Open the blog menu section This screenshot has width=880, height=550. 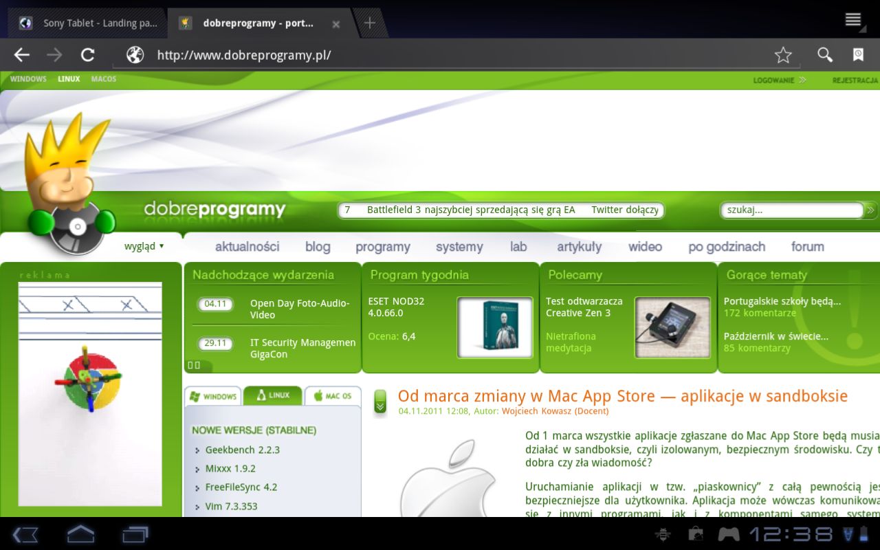(318, 247)
